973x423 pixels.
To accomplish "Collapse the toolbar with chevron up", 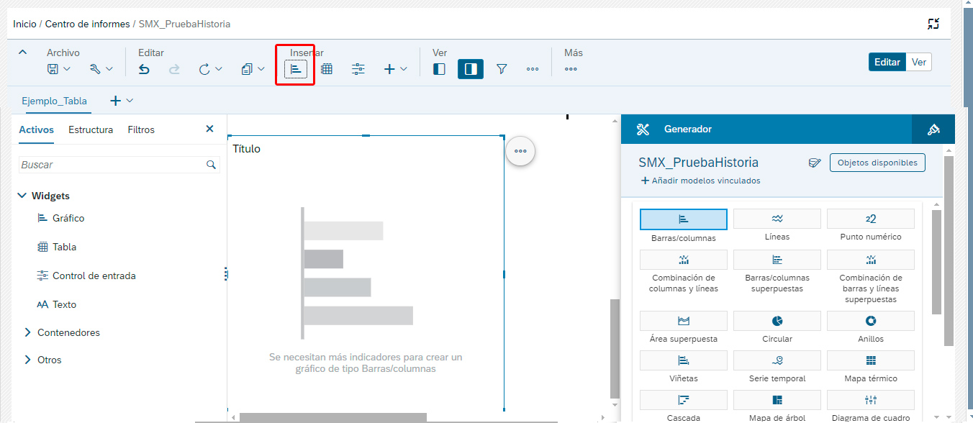I will pyautogui.click(x=22, y=52).
